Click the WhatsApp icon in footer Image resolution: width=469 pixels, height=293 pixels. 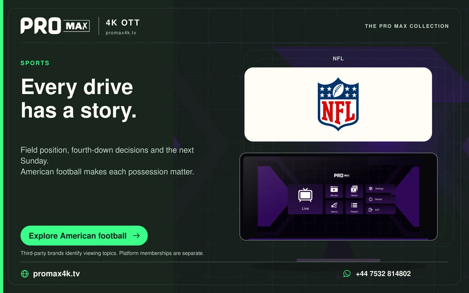point(347,274)
